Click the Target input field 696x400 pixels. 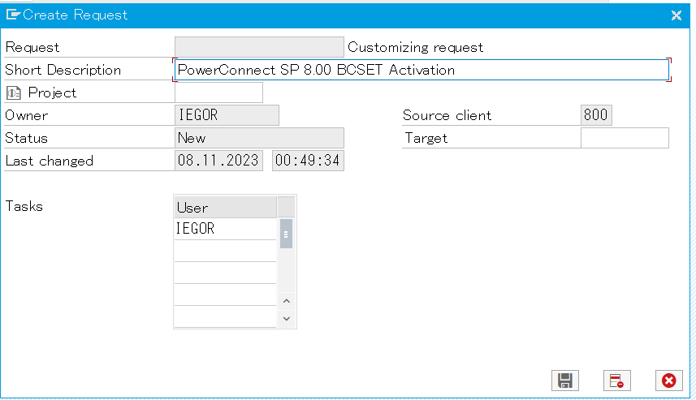pos(624,138)
